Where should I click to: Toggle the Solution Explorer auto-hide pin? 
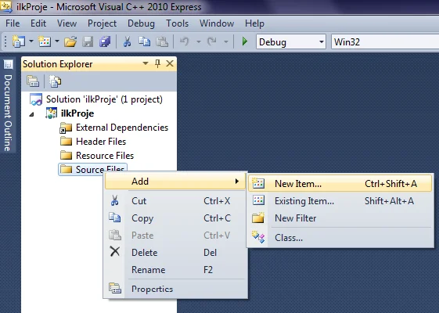coord(157,63)
